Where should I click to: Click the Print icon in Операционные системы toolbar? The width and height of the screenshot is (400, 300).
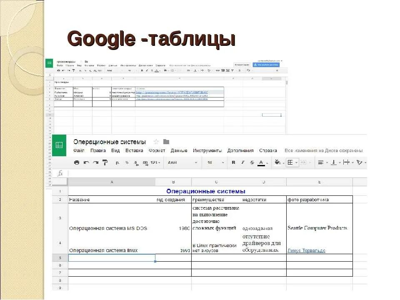click(77, 162)
